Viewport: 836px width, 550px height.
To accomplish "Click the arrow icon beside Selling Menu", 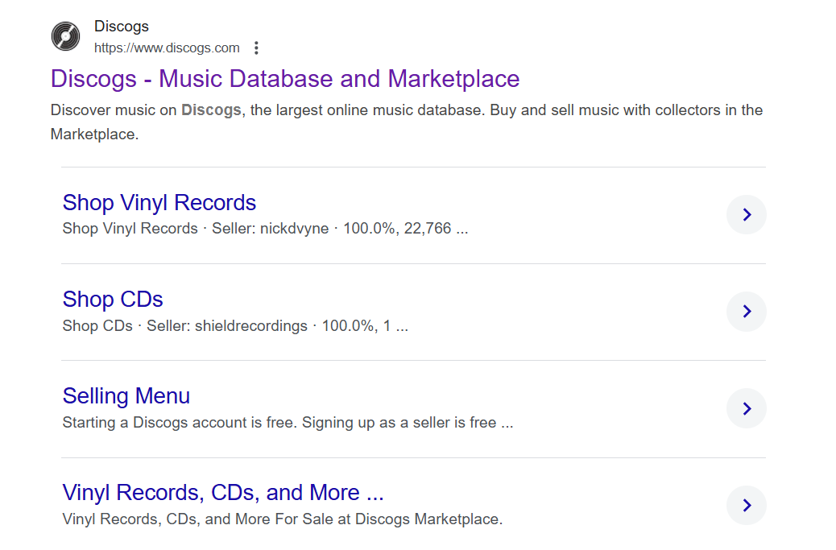I will pyautogui.click(x=746, y=409).
